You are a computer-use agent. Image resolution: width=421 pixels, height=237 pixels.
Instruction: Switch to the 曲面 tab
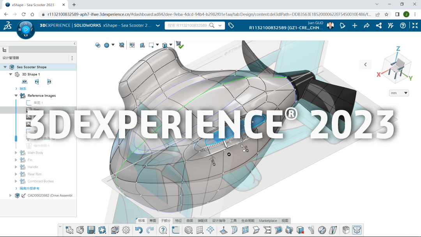pyautogui.click(x=190, y=221)
